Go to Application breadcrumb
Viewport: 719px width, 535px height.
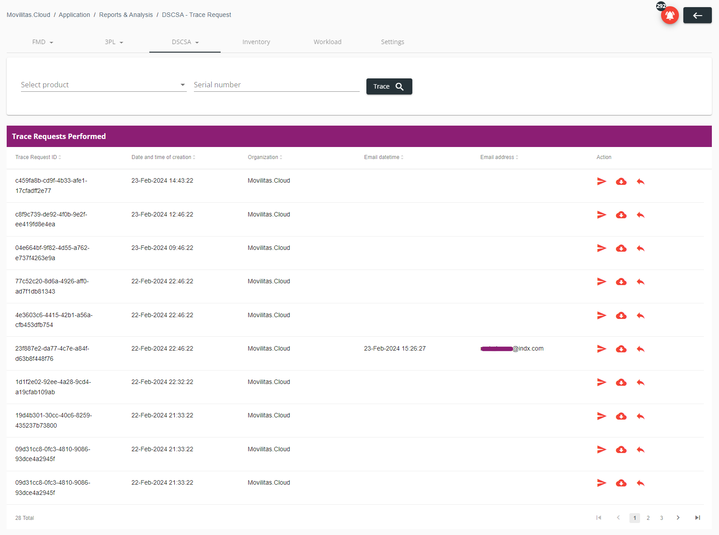[74, 15]
